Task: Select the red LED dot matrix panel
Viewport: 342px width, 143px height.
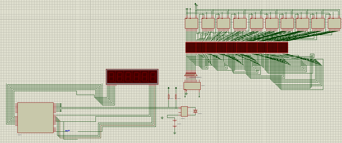Action: click(236, 47)
